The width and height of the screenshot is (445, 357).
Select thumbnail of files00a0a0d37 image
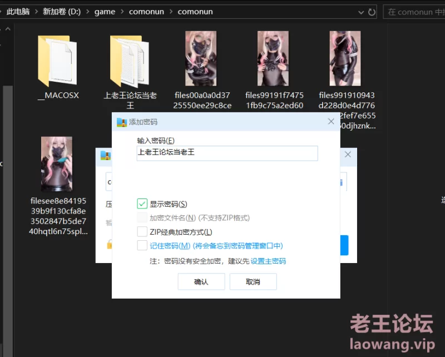tap(201, 58)
